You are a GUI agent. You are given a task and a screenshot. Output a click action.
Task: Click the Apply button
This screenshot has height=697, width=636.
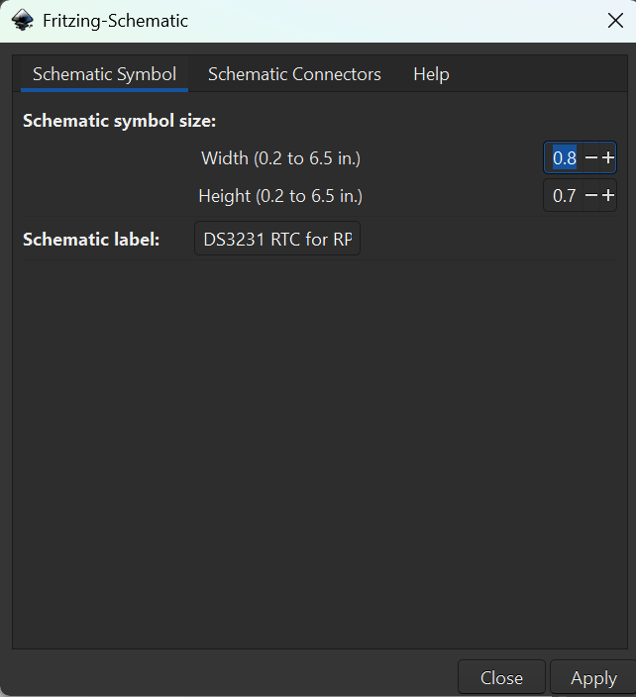coord(593,678)
